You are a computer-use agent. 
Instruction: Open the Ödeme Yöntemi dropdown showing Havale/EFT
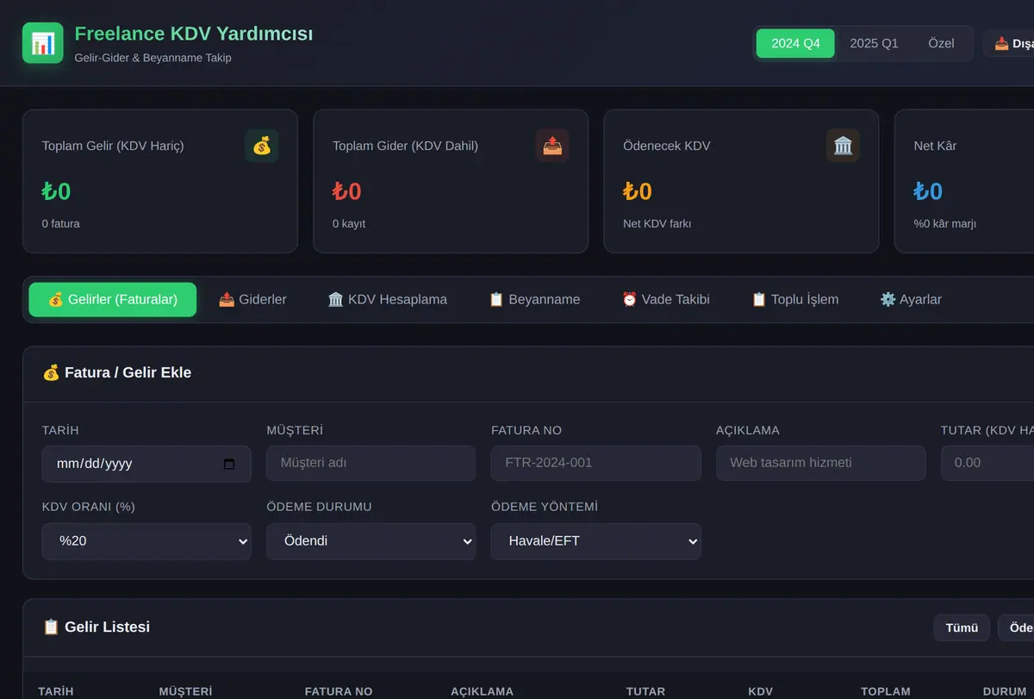tap(596, 541)
